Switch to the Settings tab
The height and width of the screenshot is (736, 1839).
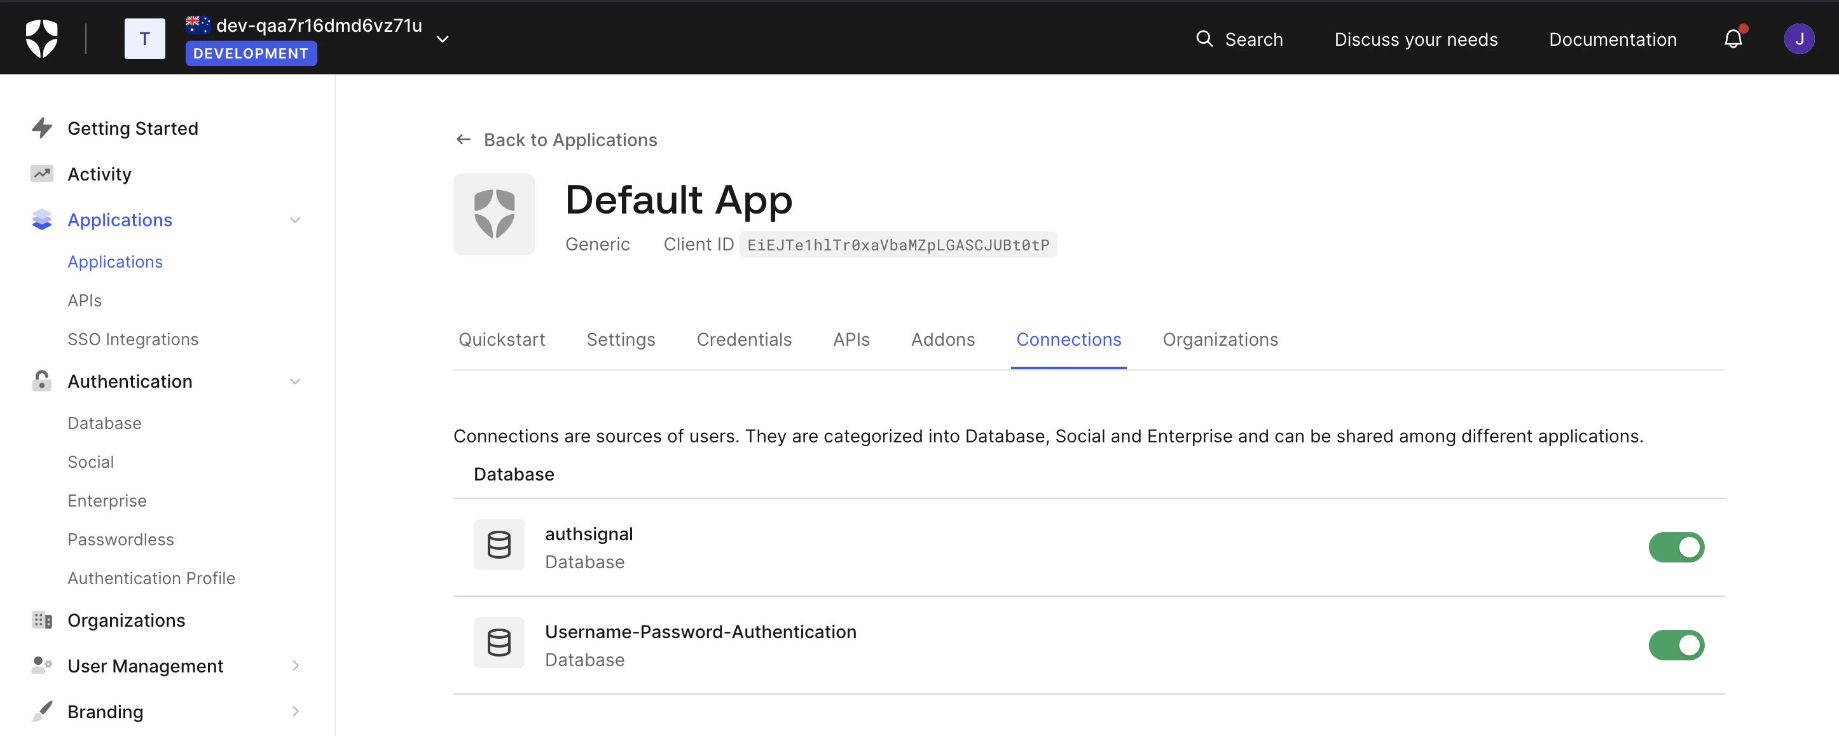[x=621, y=340]
